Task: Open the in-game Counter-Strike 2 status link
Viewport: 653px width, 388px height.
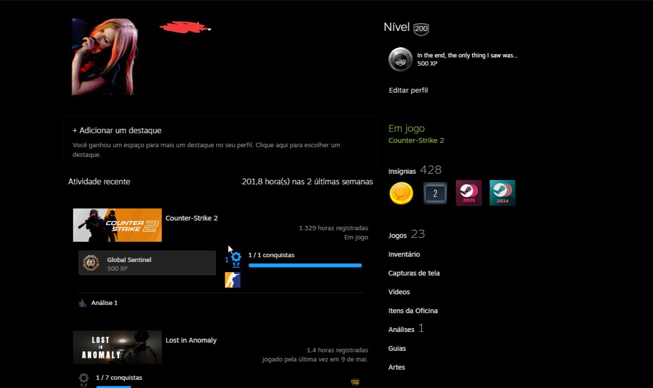Action: (416, 140)
